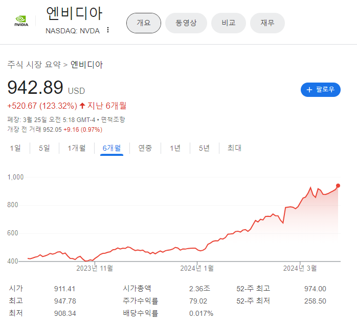Click the 52-주 최고 label
The height and width of the screenshot is (322, 357).
pyautogui.click(x=253, y=288)
